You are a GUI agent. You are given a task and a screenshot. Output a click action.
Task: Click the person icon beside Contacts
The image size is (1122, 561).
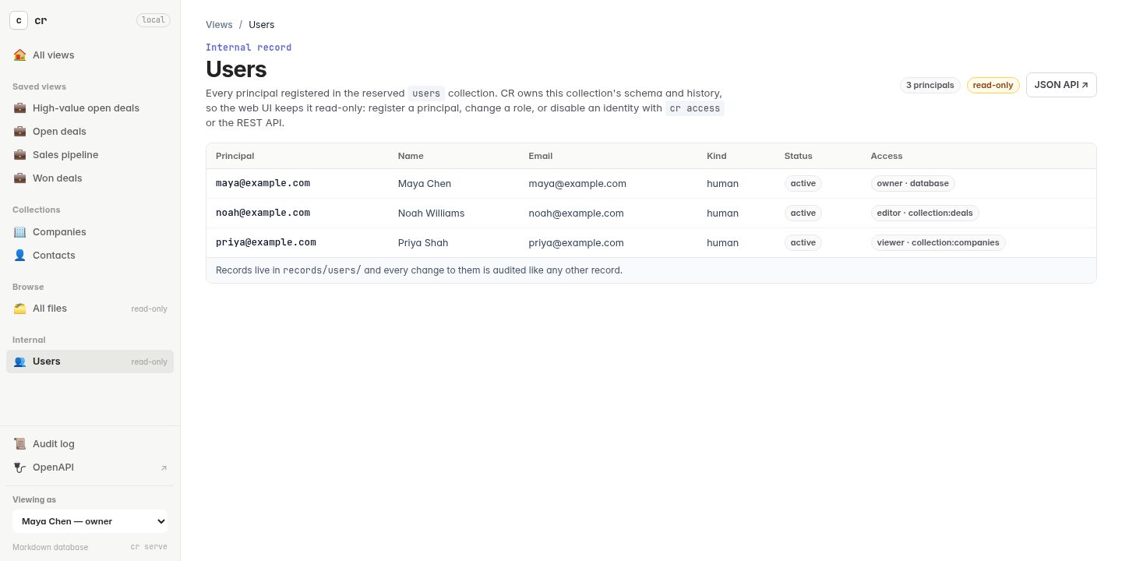19,256
